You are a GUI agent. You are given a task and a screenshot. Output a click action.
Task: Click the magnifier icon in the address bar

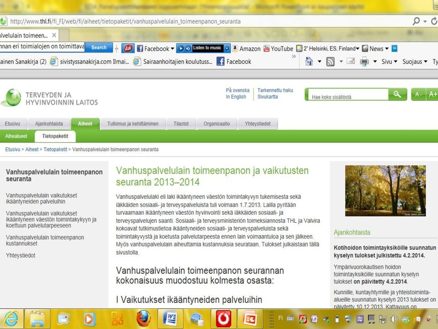416,21
